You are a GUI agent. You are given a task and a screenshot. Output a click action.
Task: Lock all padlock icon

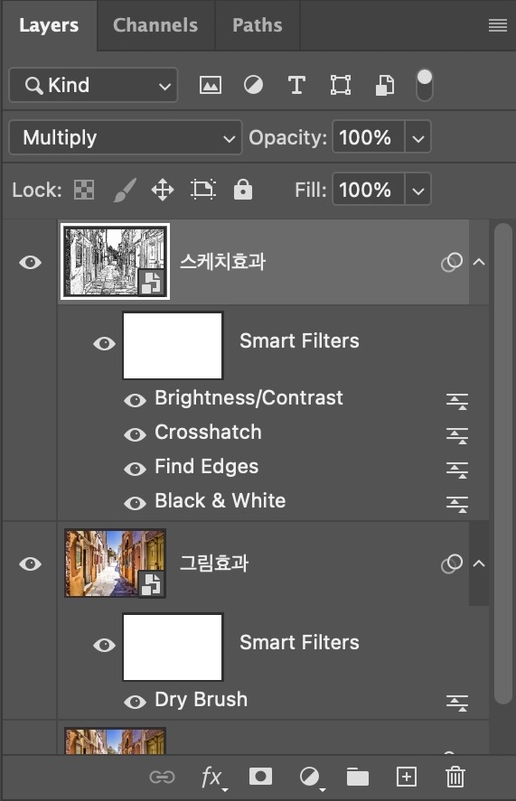point(243,189)
